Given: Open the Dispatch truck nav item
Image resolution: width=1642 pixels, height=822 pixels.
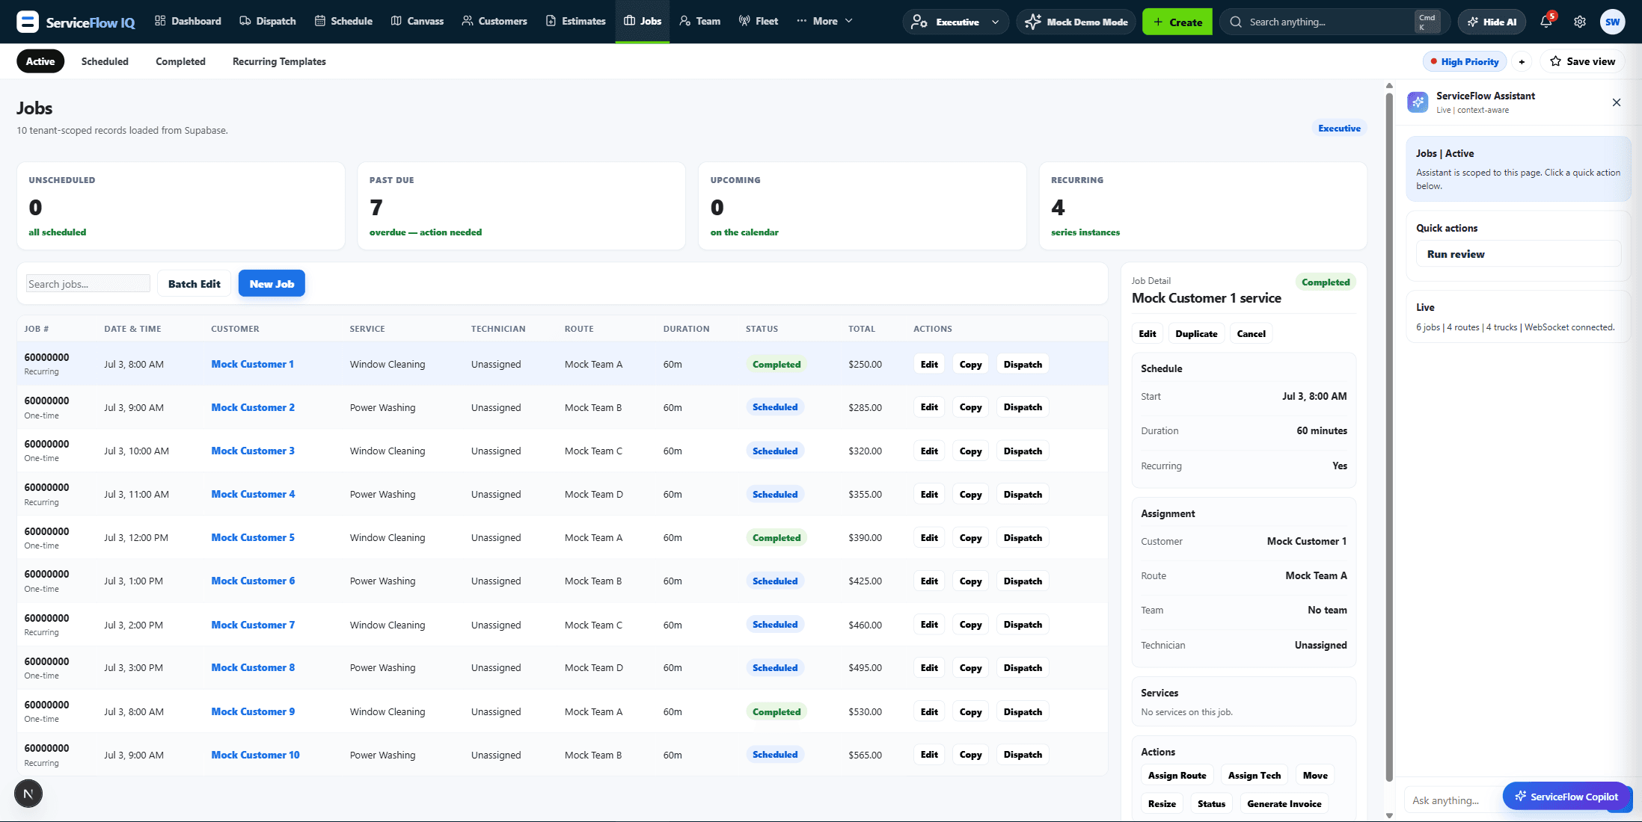Looking at the screenshot, I should coord(268,21).
